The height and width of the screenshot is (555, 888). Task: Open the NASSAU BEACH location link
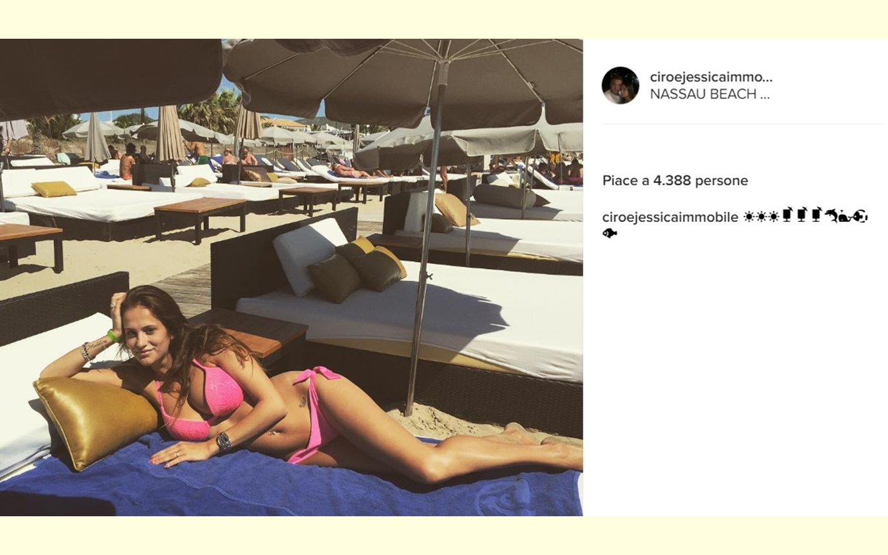[710, 94]
